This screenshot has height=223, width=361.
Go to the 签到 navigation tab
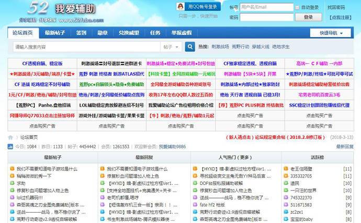tap(81, 33)
